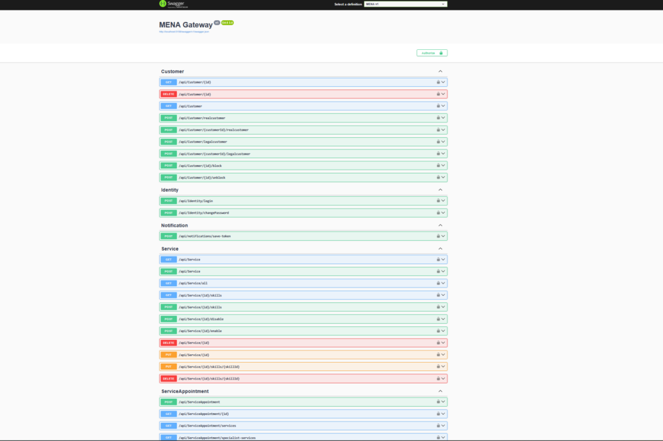Click path text /api/Identity/changePassword

pos(204,213)
